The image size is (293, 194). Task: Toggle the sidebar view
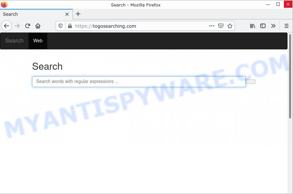pos(263,26)
